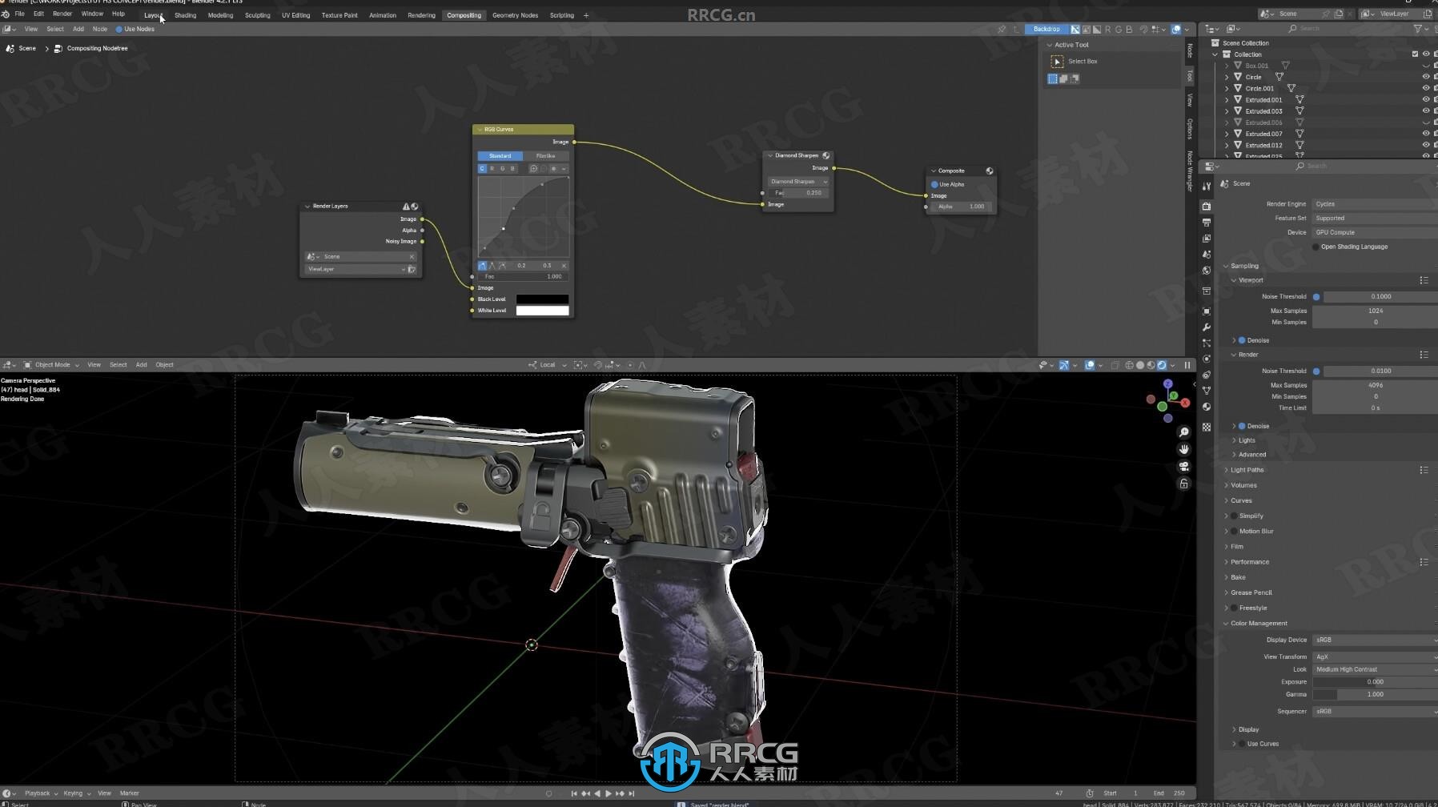Select the Filmlike curve tone button
Image resolution: width=1438 pixels, height=807 pixels.
pos(545,156)
